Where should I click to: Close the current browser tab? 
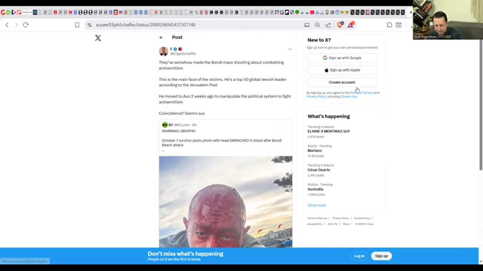click(411, 12)
